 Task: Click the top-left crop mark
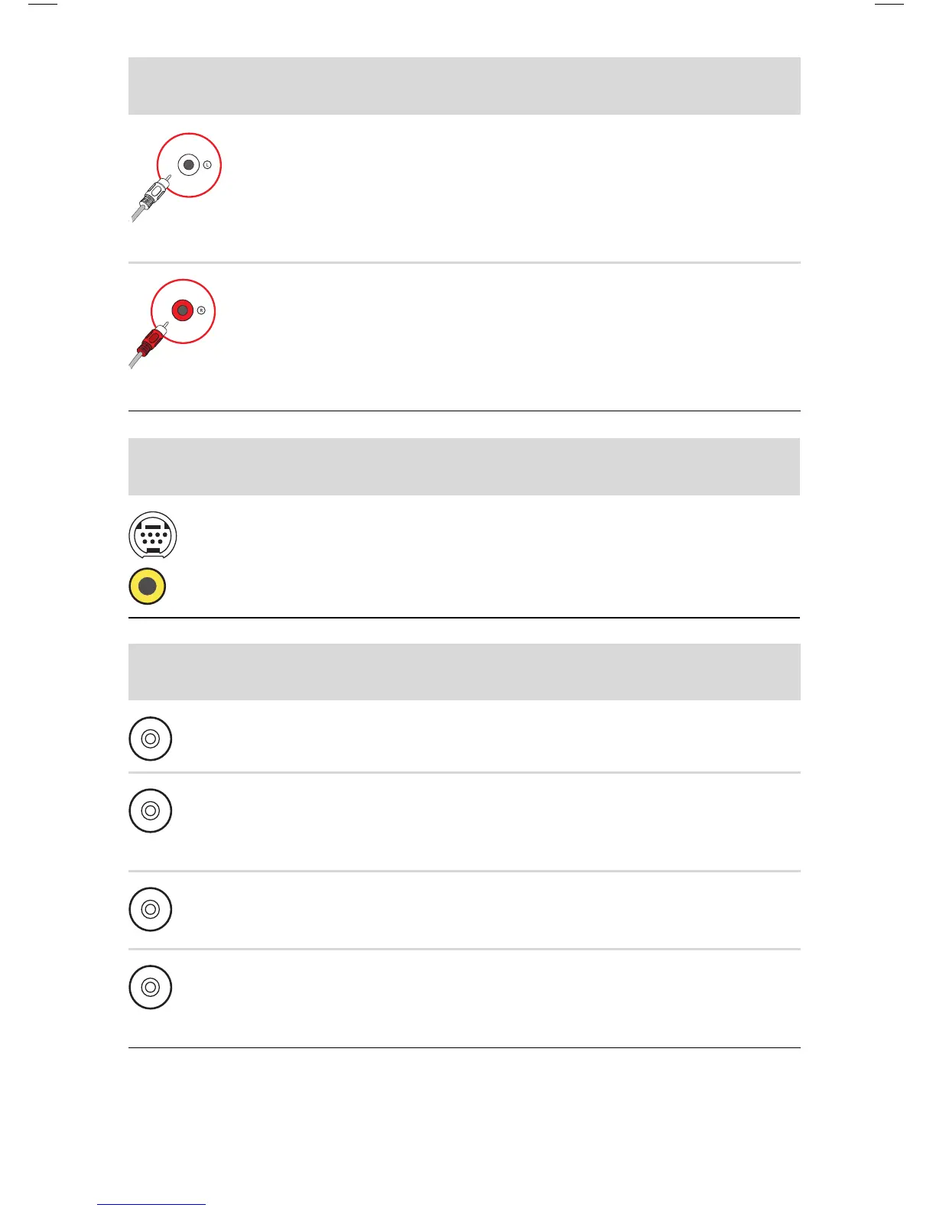pyautogui.click(x=43, y=4)
